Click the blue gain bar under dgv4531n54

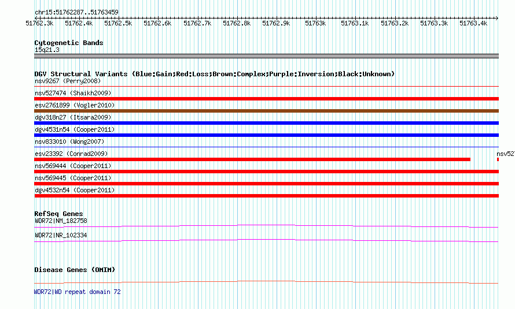click(266, 135)
